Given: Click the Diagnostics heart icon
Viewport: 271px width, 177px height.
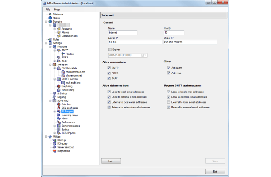Looking at the screenshot, I should 54,151.
